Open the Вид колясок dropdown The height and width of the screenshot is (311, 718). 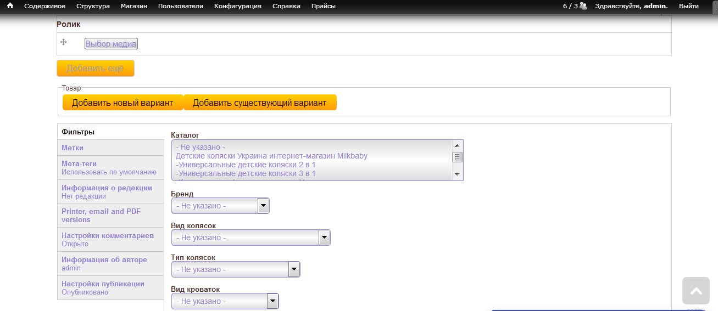click(x=251, y=238)
